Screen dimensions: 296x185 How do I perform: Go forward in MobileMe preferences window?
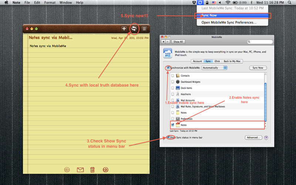pyautogui.click(x=168, y=42)
